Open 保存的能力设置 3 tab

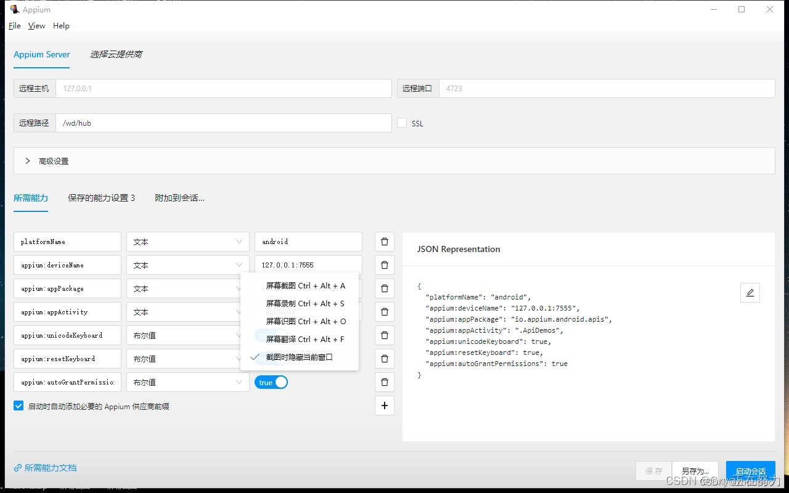pyautogui.click(x=102, y=198)
